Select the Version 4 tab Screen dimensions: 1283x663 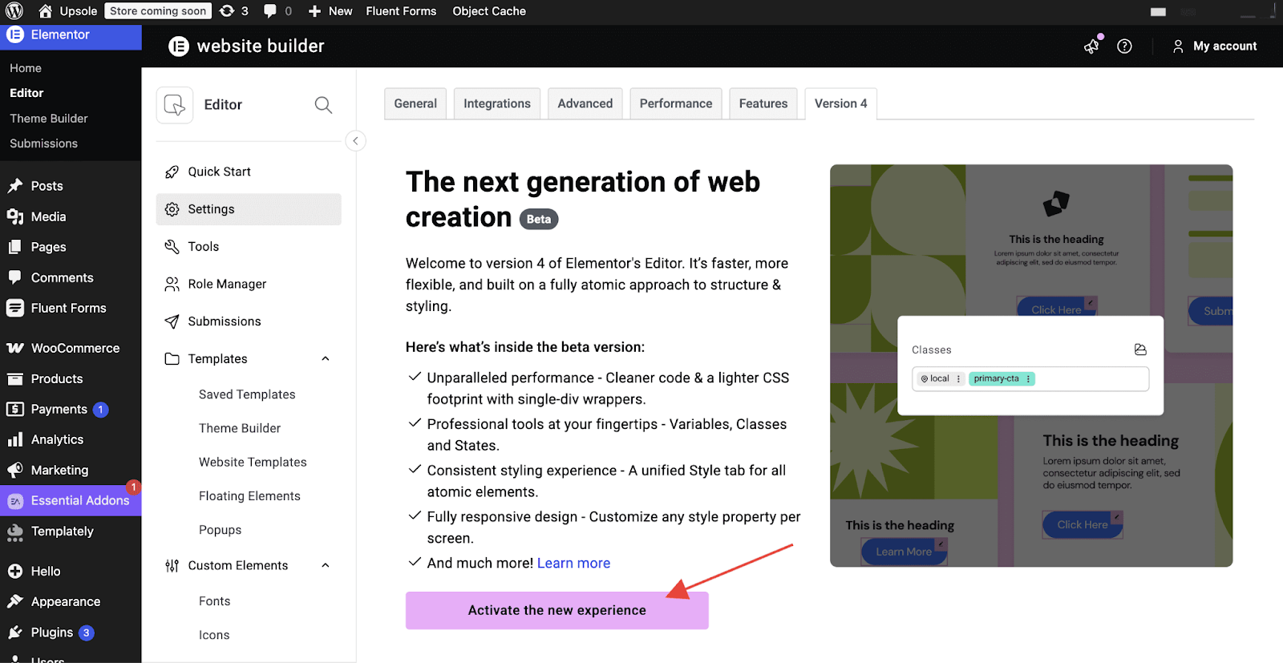coord(841,103)
